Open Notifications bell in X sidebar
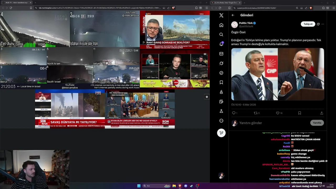The width and height of the screenshot is (336, 189). pos(221,44)
